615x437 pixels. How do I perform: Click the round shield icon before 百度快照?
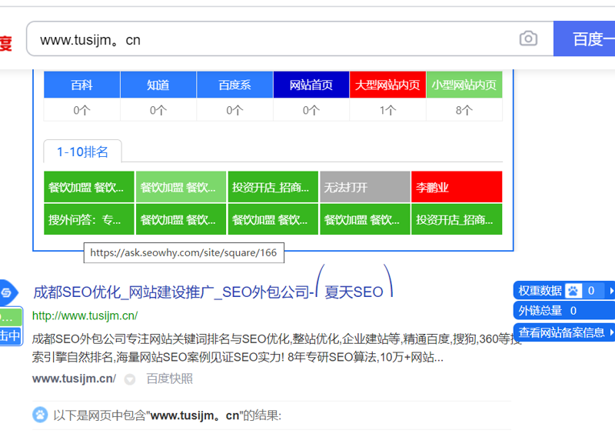pyautogui.click(x=130, y=379)
